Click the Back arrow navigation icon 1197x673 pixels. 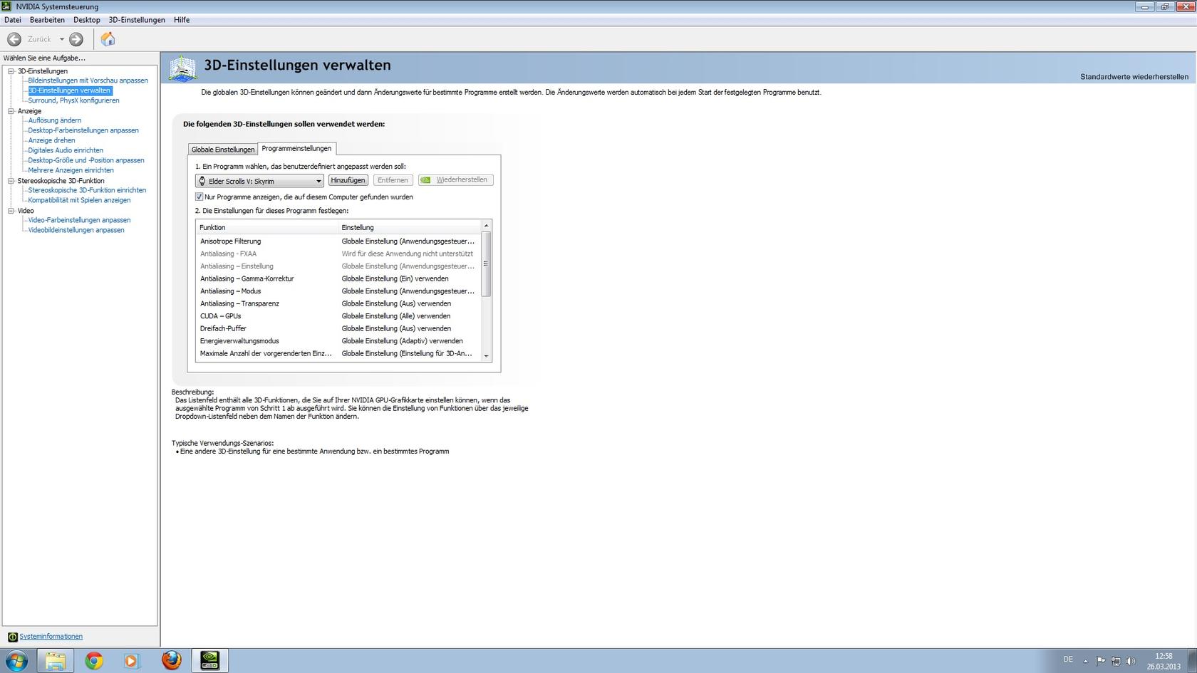(x=14, y=39)
